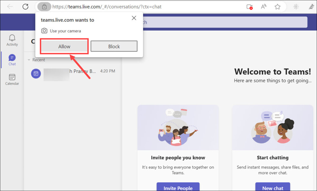Open the Calendar sidebar icon
Viewport: 317px width, 191px height.
pos(12,79)
